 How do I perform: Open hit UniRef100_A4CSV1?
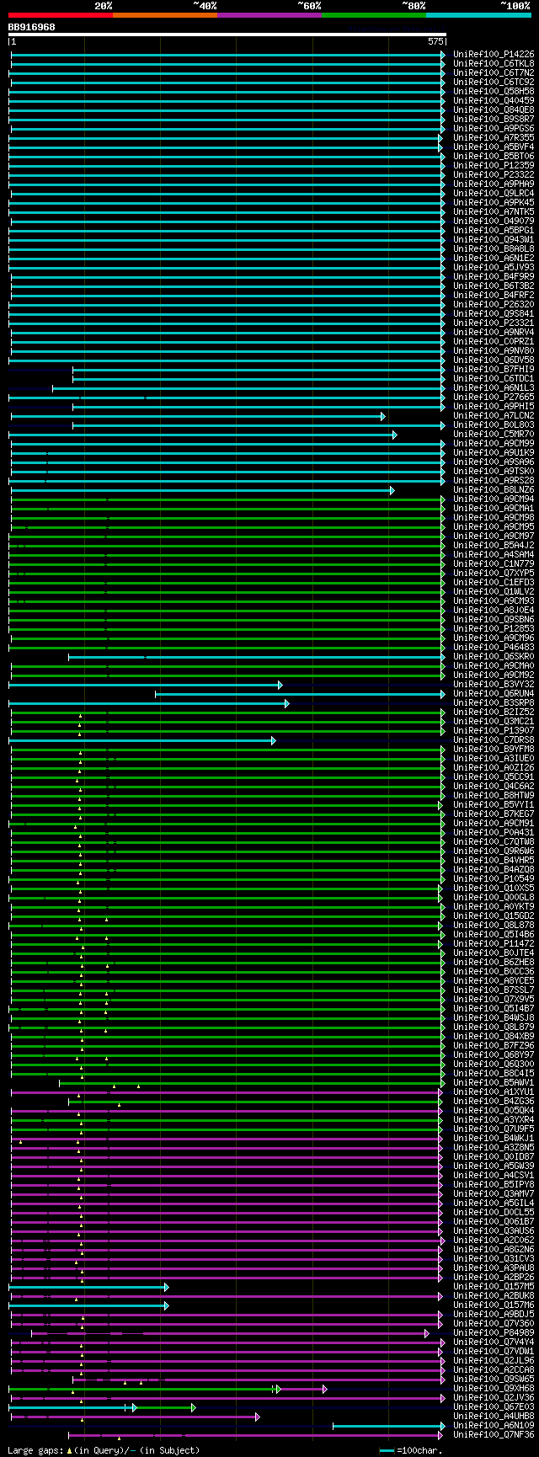click(x=494, y=1176)
